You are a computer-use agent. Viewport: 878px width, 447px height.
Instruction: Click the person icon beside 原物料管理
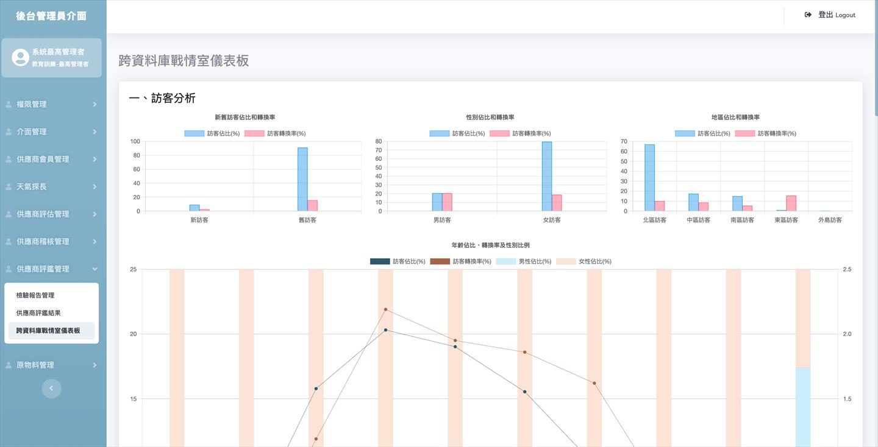[x=9, y=365]
